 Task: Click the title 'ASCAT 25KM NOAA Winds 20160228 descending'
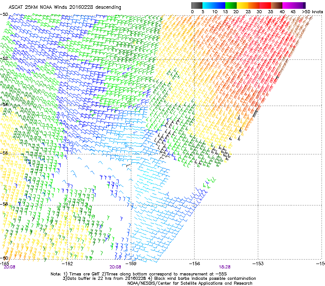(65, 7)
